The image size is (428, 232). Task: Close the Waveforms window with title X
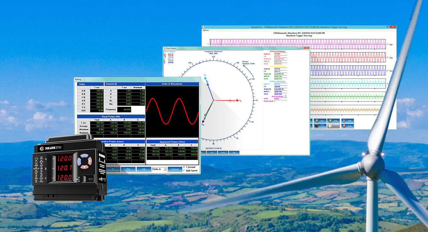(393, 27)
